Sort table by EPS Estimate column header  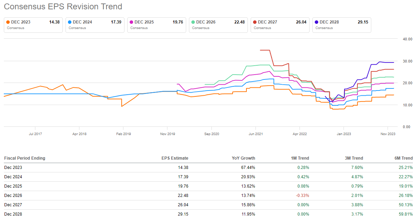176,158
